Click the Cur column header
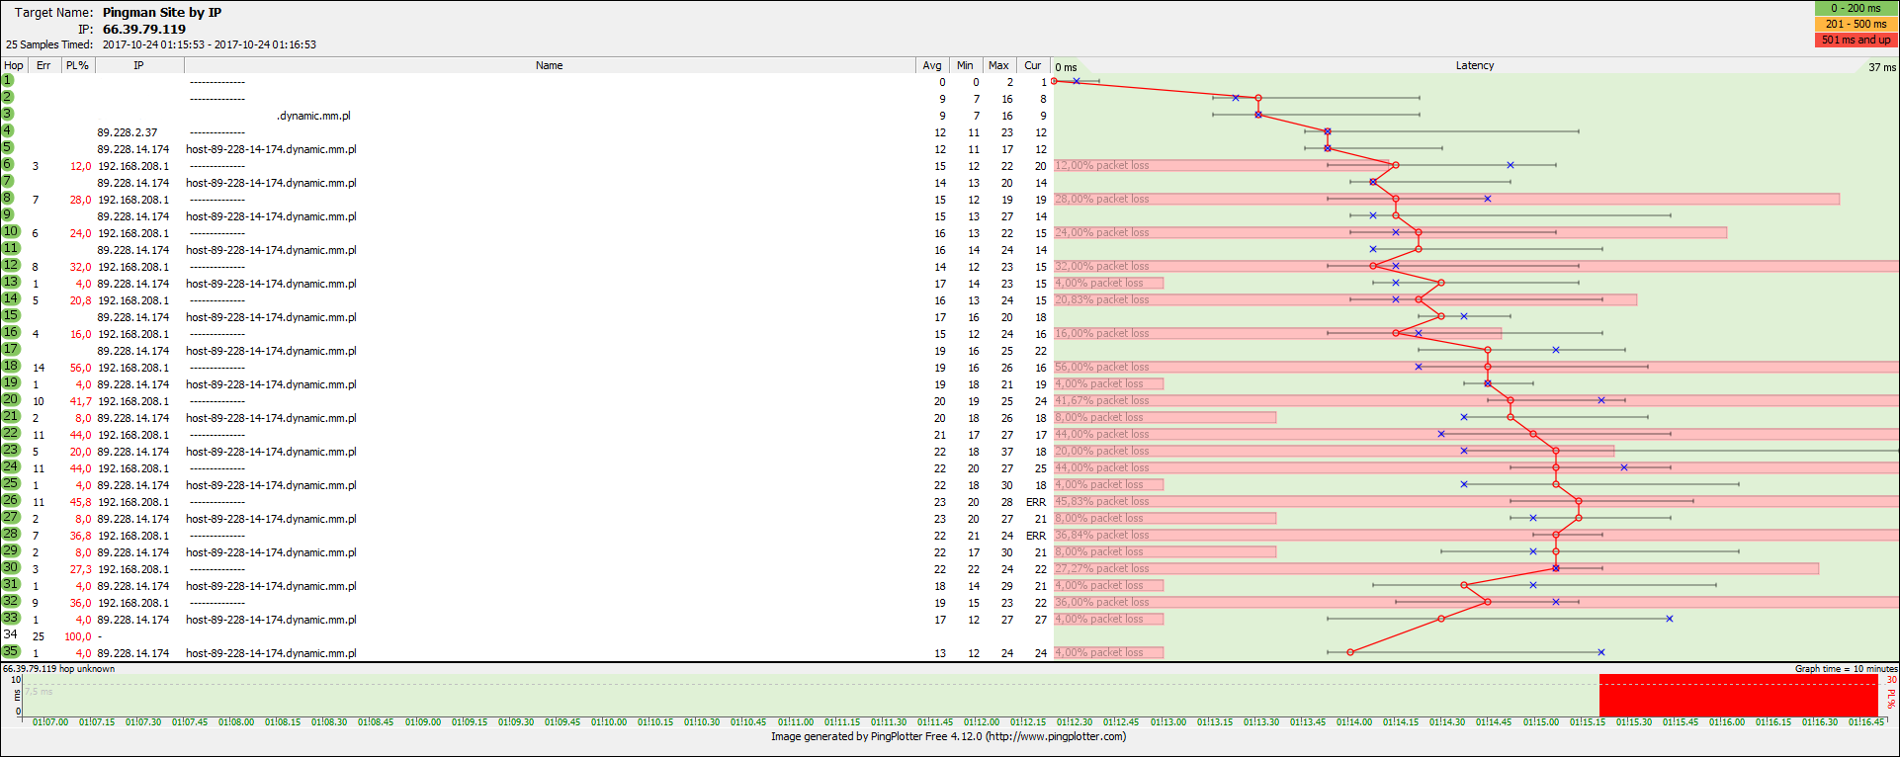Viewport: 1900px width, 757px height. [1032, 65]
